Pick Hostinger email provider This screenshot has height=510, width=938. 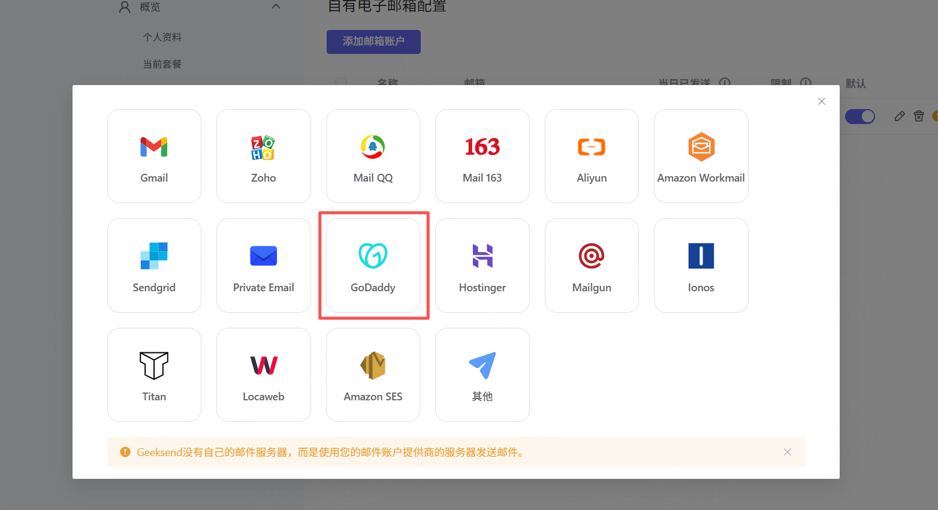pos(482,265)
